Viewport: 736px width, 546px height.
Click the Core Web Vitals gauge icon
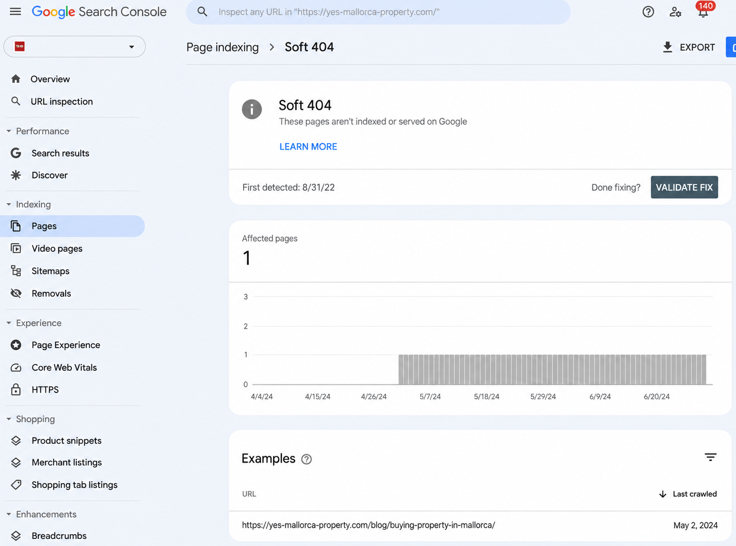[16, 368]
